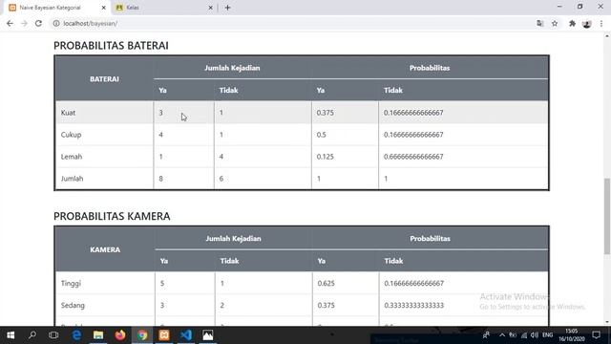Click the count 5 in Tinggi row
The image size is (611, 344).
[162, 283]
